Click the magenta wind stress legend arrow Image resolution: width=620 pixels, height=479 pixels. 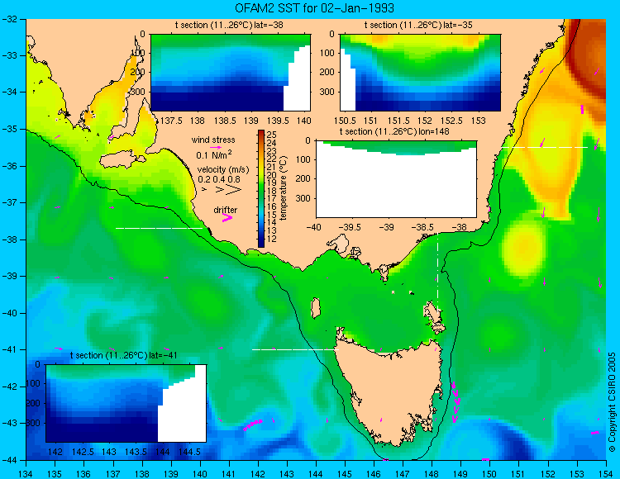[216, 147]
